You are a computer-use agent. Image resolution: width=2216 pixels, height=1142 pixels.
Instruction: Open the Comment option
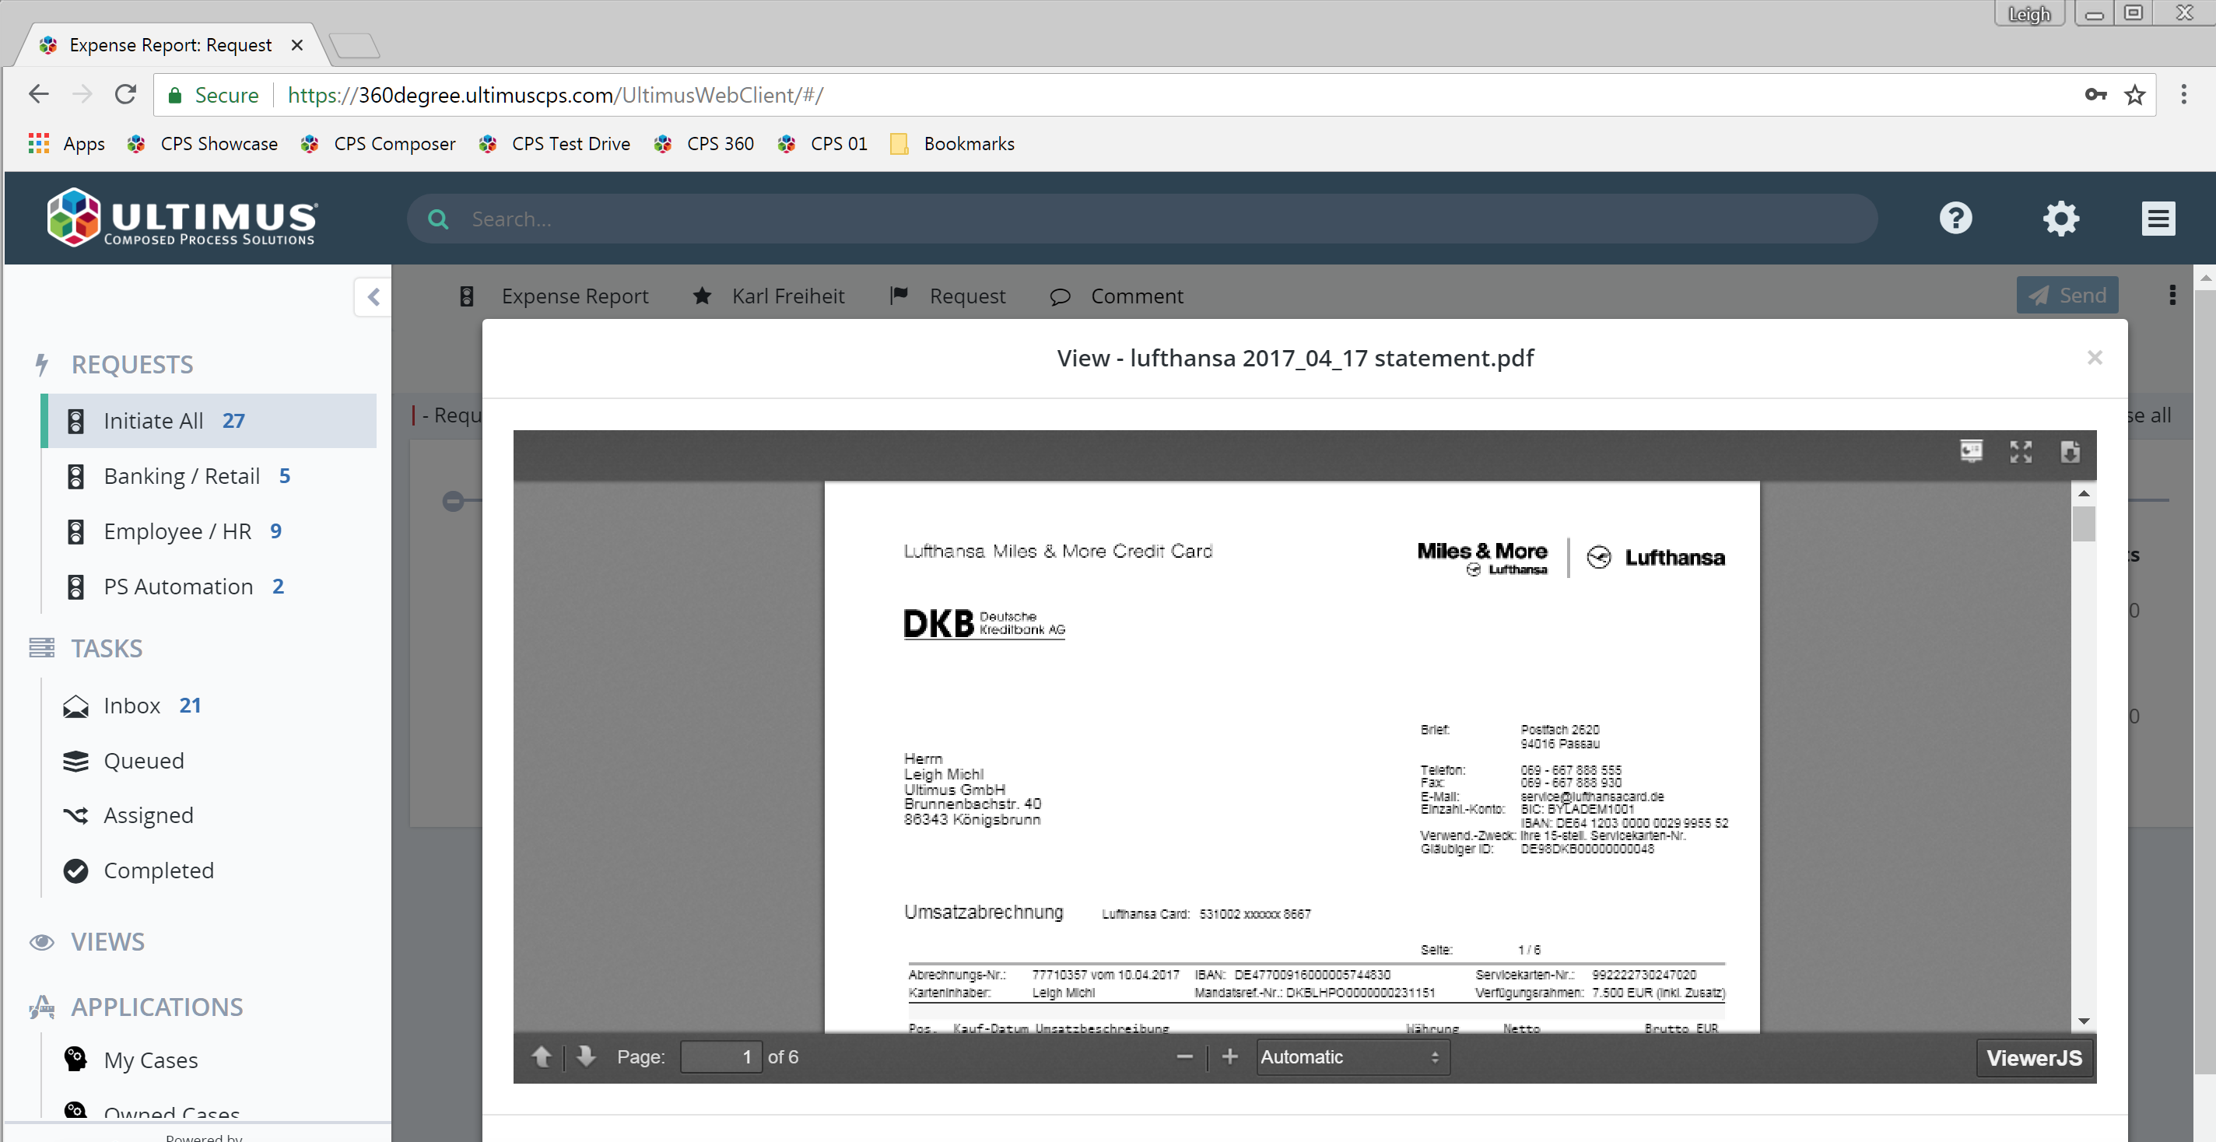pos(1136,296)
